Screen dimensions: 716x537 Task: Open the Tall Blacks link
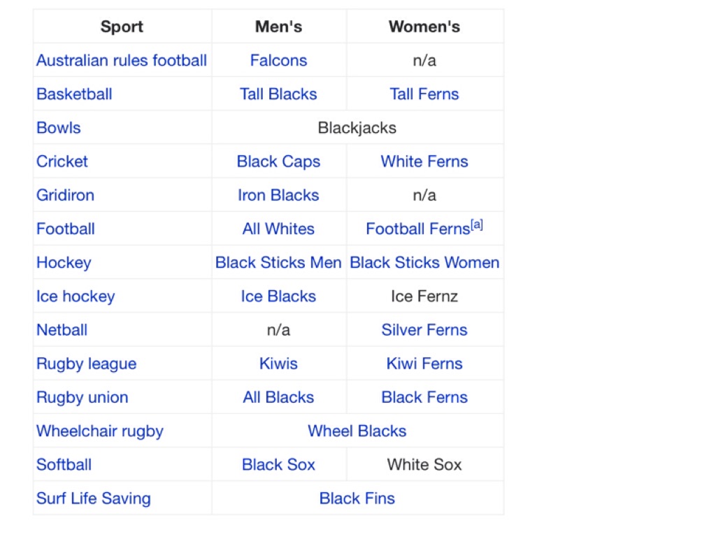(x=278, y=94)
